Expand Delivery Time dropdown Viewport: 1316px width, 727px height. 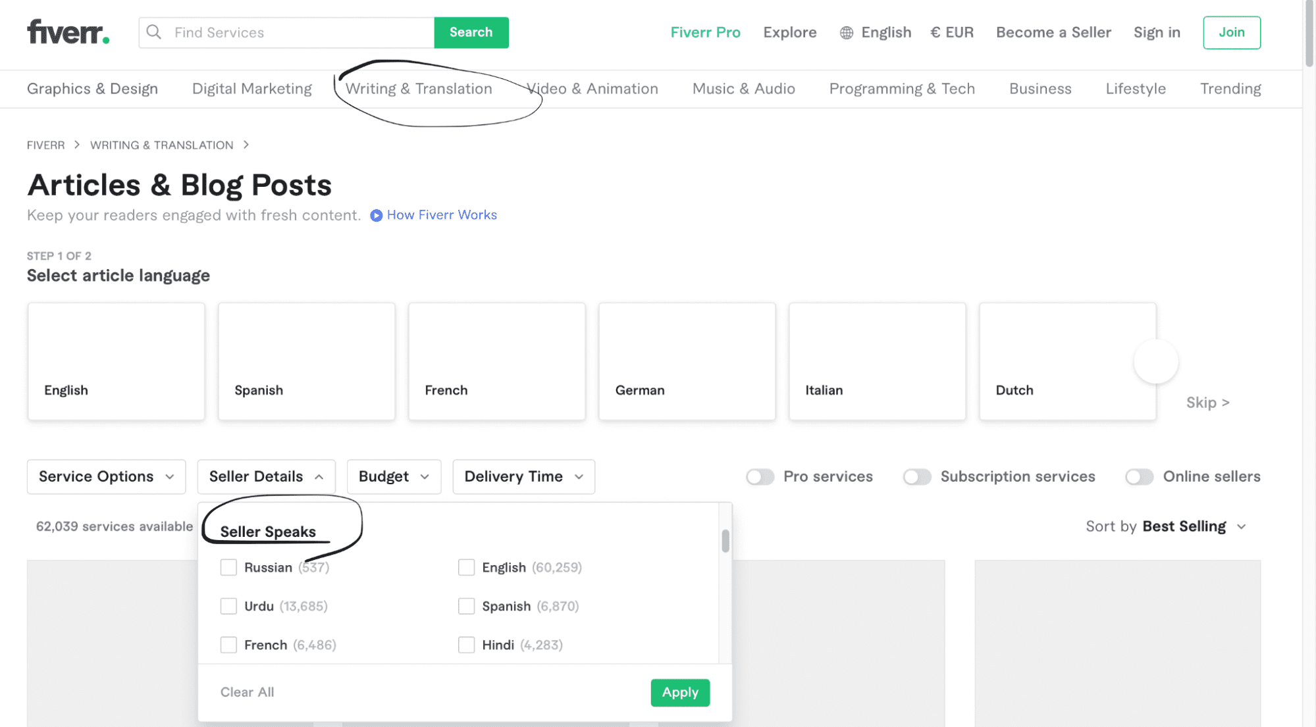[523, 476]
